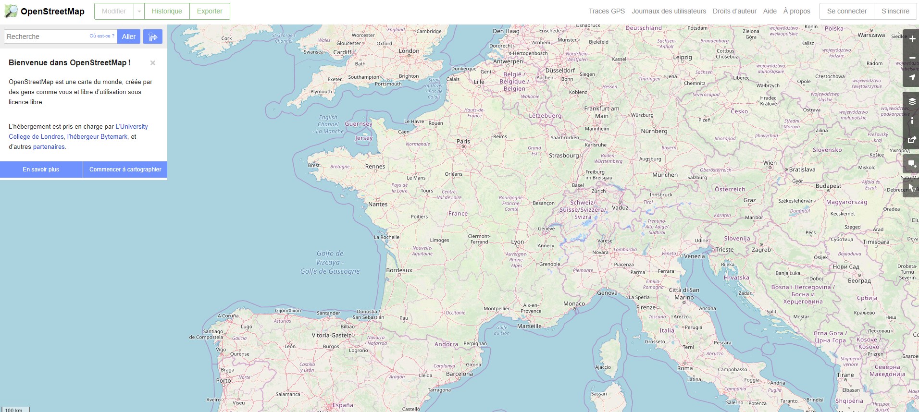Viewport: 919px width, 412px height.
Task: Click the Frankfurt am Main label
Action: 602,112
